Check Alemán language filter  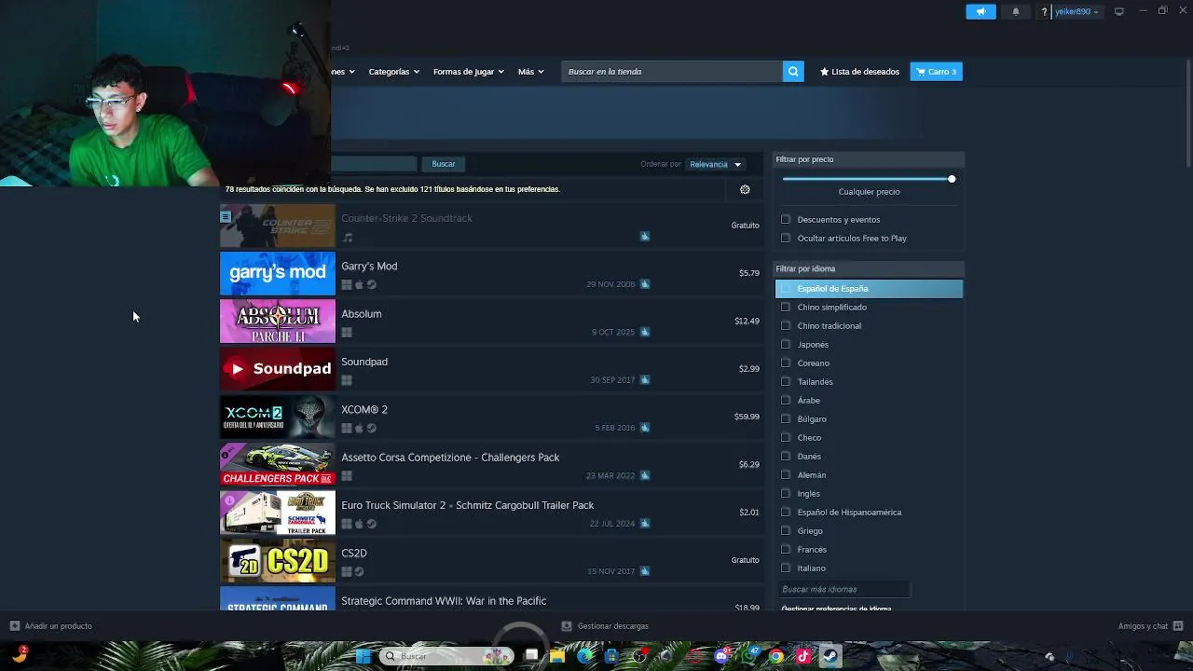tap(786, 475)
